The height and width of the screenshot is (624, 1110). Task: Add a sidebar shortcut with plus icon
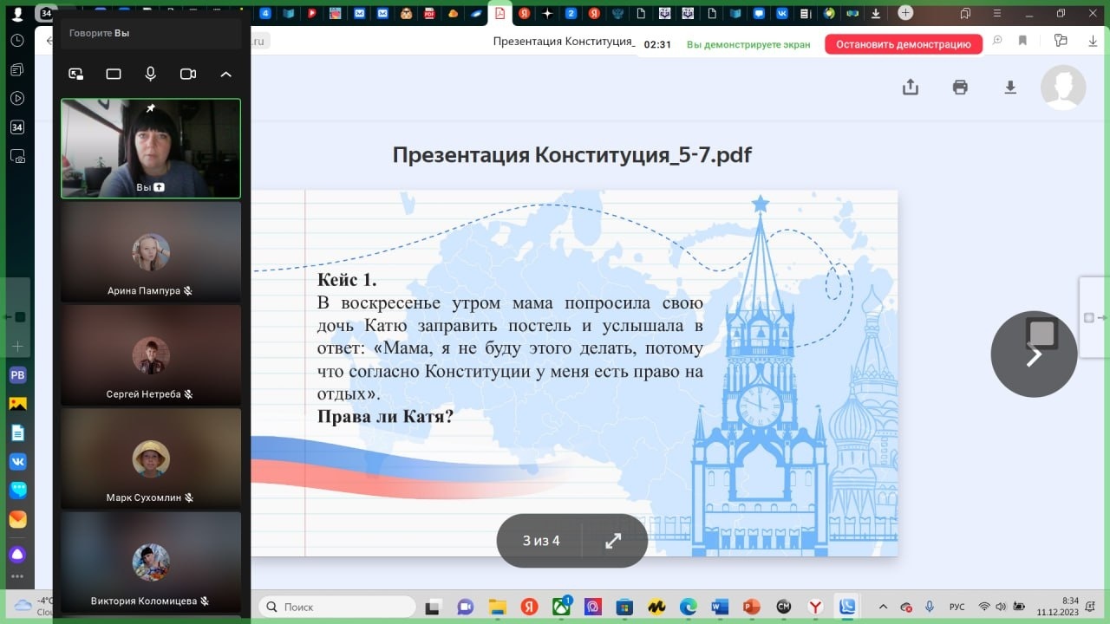click(17, 346)
